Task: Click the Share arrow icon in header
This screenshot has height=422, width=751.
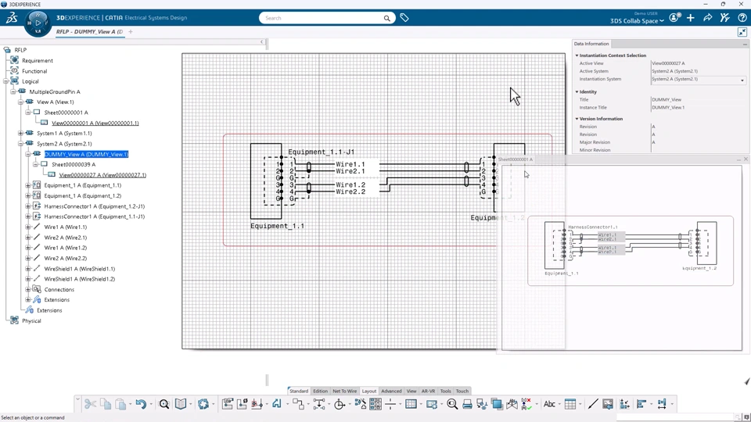Action: pyautogui.click(x=708, y=18)
